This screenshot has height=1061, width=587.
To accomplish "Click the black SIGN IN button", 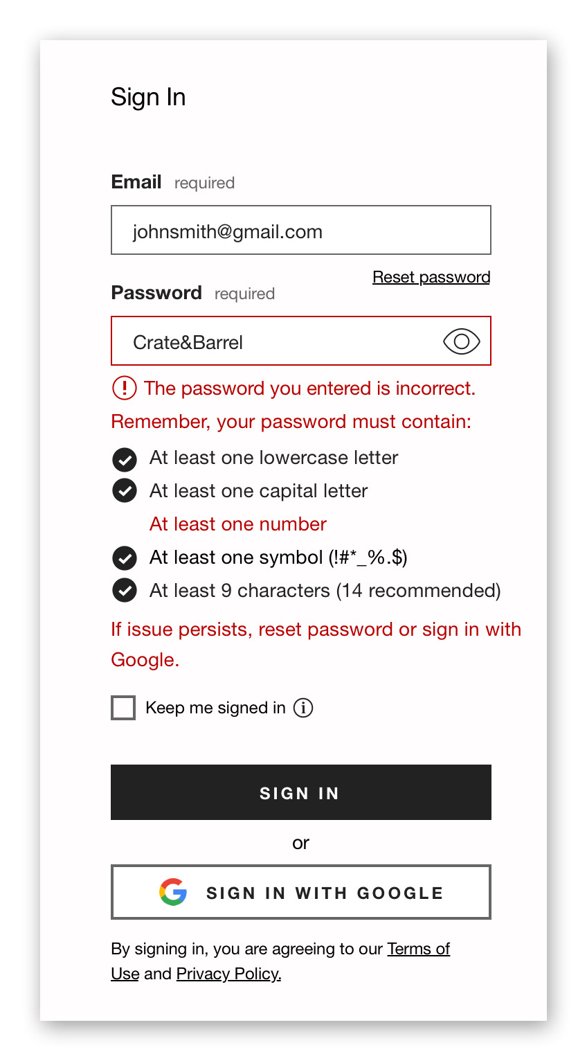I will click(x=301, y=792).
